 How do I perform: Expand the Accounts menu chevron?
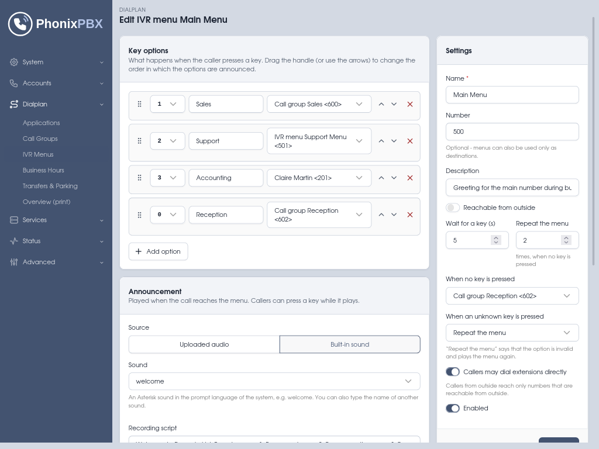[102, 83]
